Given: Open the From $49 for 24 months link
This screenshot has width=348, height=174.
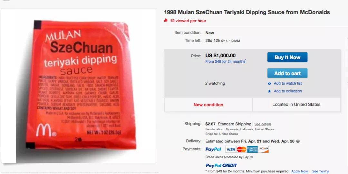Looking at the screenshot, I should point(225,61).
